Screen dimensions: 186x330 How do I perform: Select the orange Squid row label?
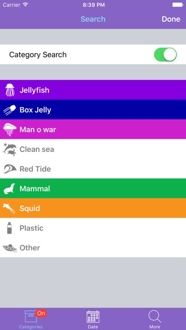pos(30,208)
